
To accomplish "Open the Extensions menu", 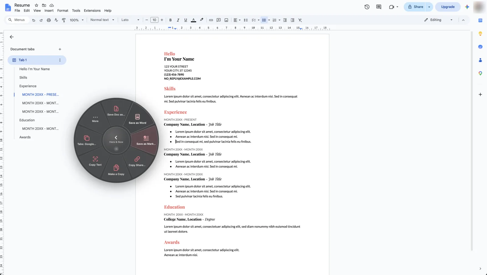I will (x=92, y=11).
